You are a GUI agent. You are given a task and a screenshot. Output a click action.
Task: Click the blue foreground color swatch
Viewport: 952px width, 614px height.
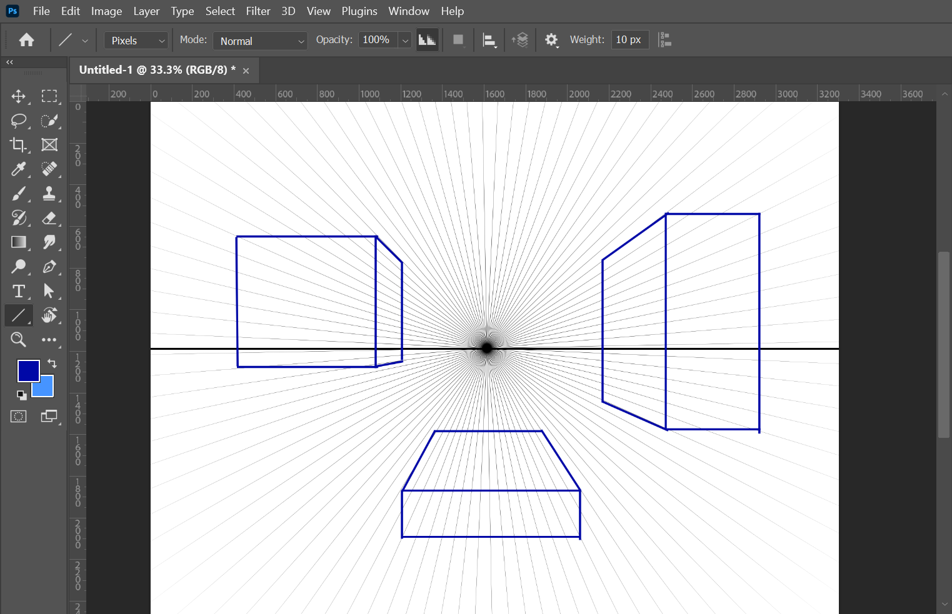click(x=28, y=370)
